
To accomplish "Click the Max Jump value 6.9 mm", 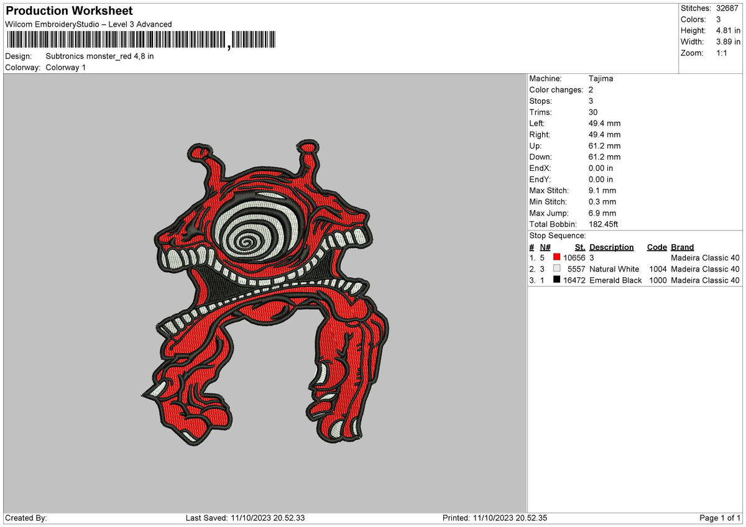I will 602,213.
